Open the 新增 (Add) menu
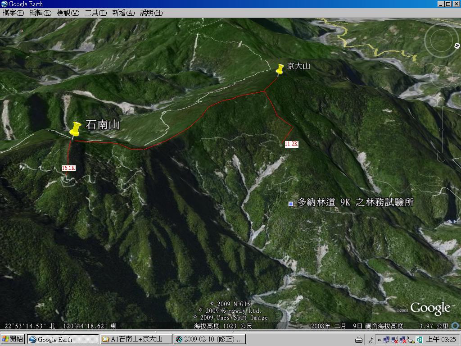This screenshot has width=461, height=346. tap(123, 13)
